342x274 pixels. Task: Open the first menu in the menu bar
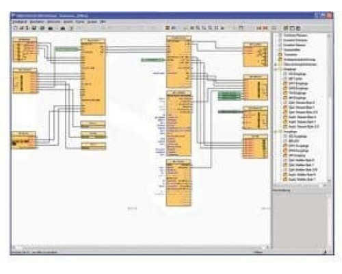tap(20, 22)
